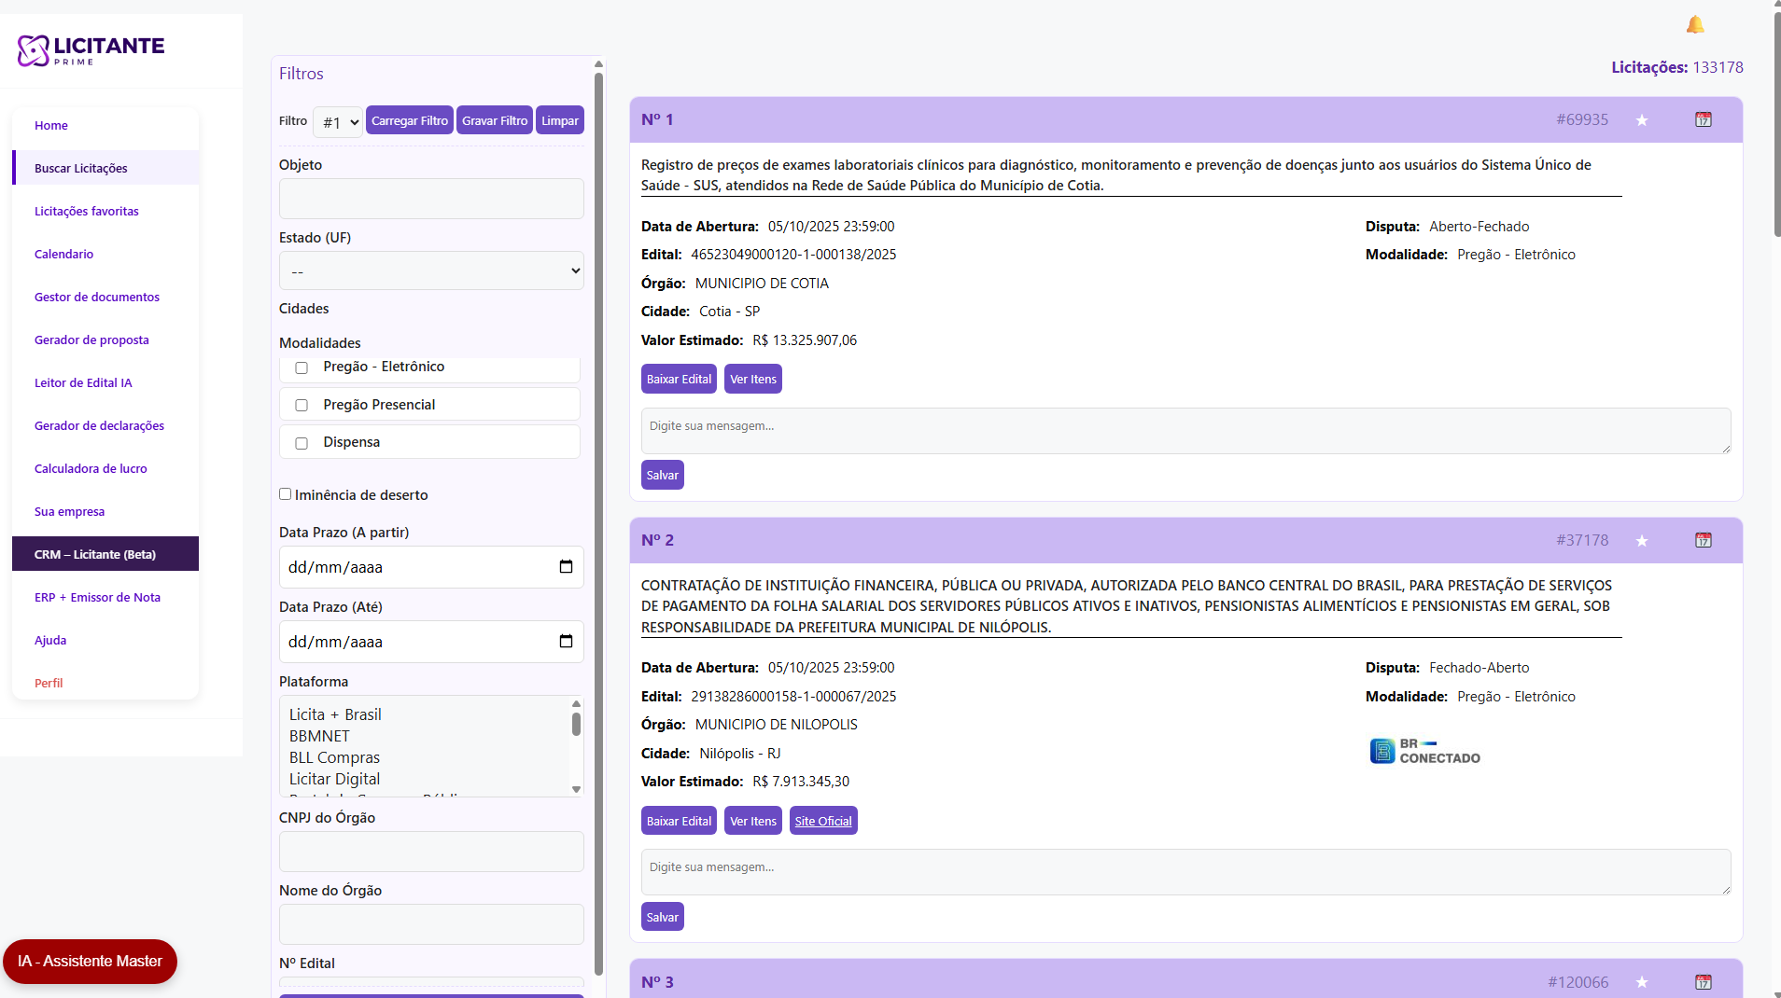The height and width of the screenshot is (998, 1781).
Task: Open calendar icon on licitação Nº 1
Action: point(1704,119)
